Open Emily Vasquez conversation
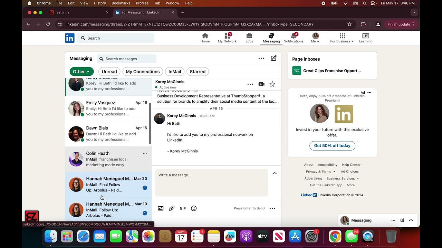 point(108,108)
